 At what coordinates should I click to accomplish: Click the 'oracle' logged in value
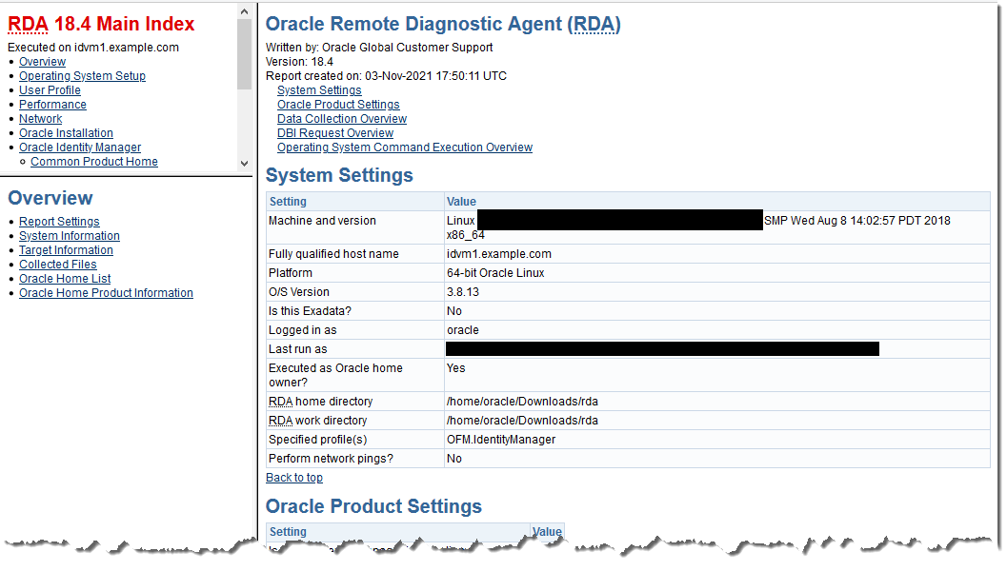click(x=462, y=330)
